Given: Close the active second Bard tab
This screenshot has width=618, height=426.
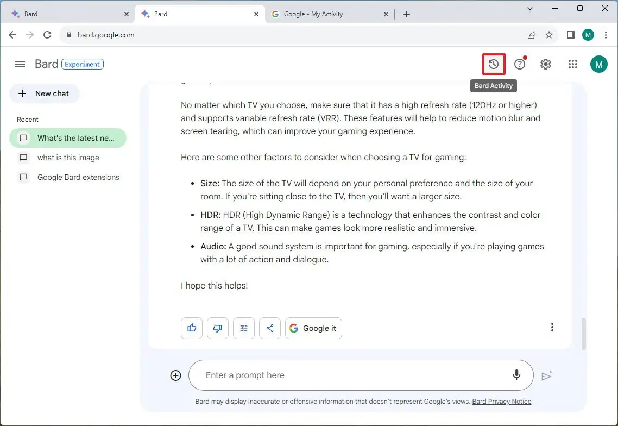Looking at the screenshot, I should [x=256, y=14].
